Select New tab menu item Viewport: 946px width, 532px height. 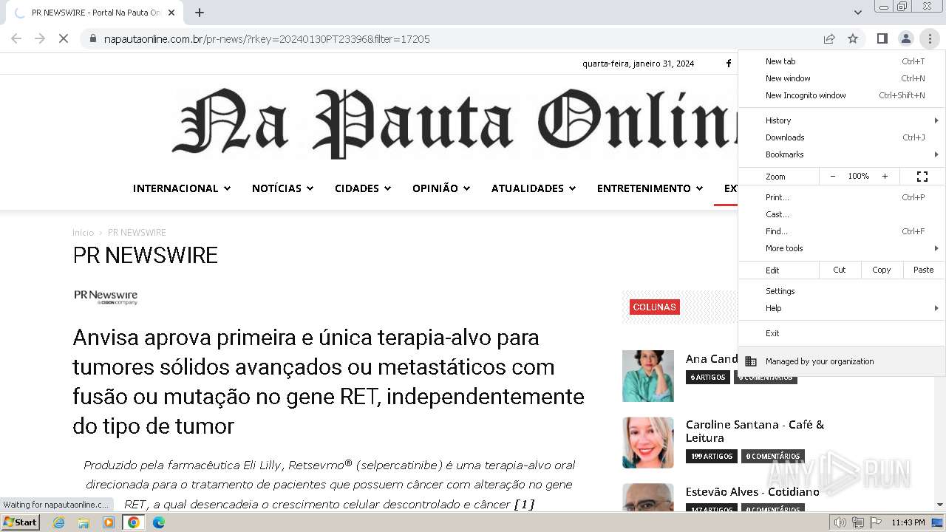click(842, 61)
